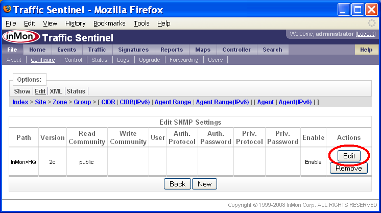Select the XML option
The image size is (381, 213).
point(56,91)
